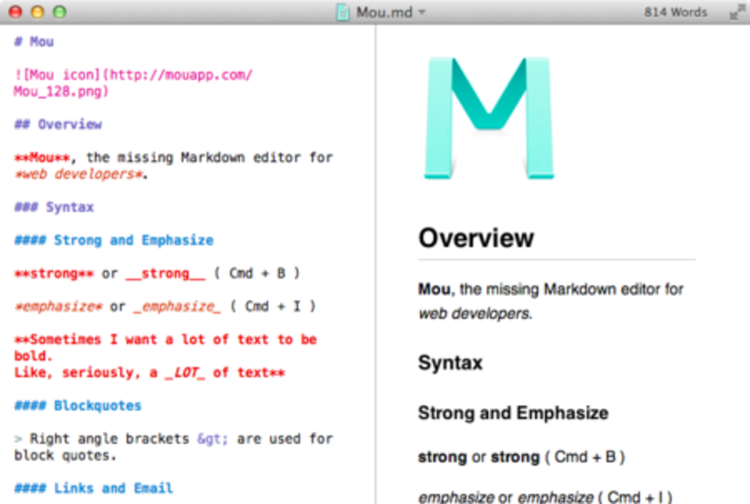
Task: Click the "![Mou icon](http://mouapp.com/" image line
Action: [133, 75]
